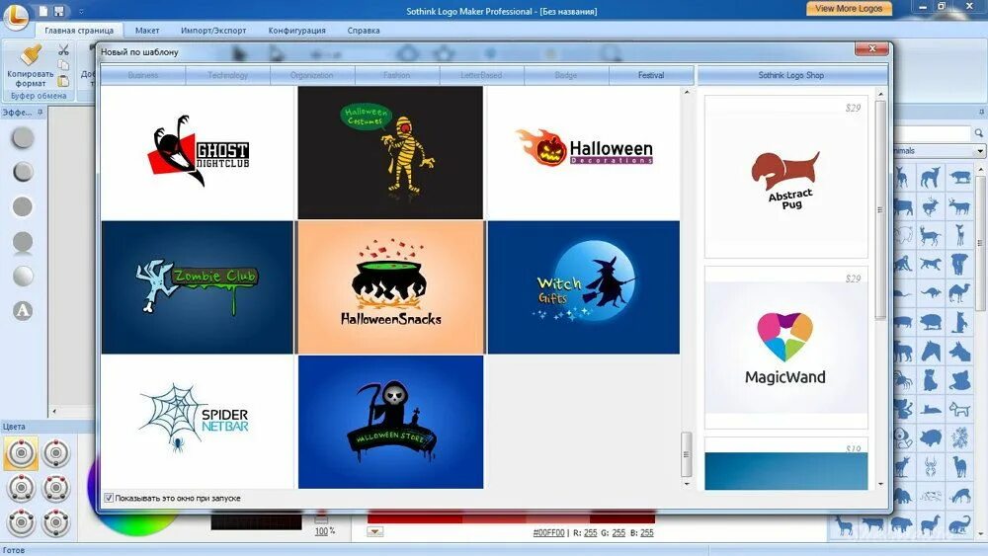Apply the second bevel effect sphere
988x556 pixels.
coord(23,172)
